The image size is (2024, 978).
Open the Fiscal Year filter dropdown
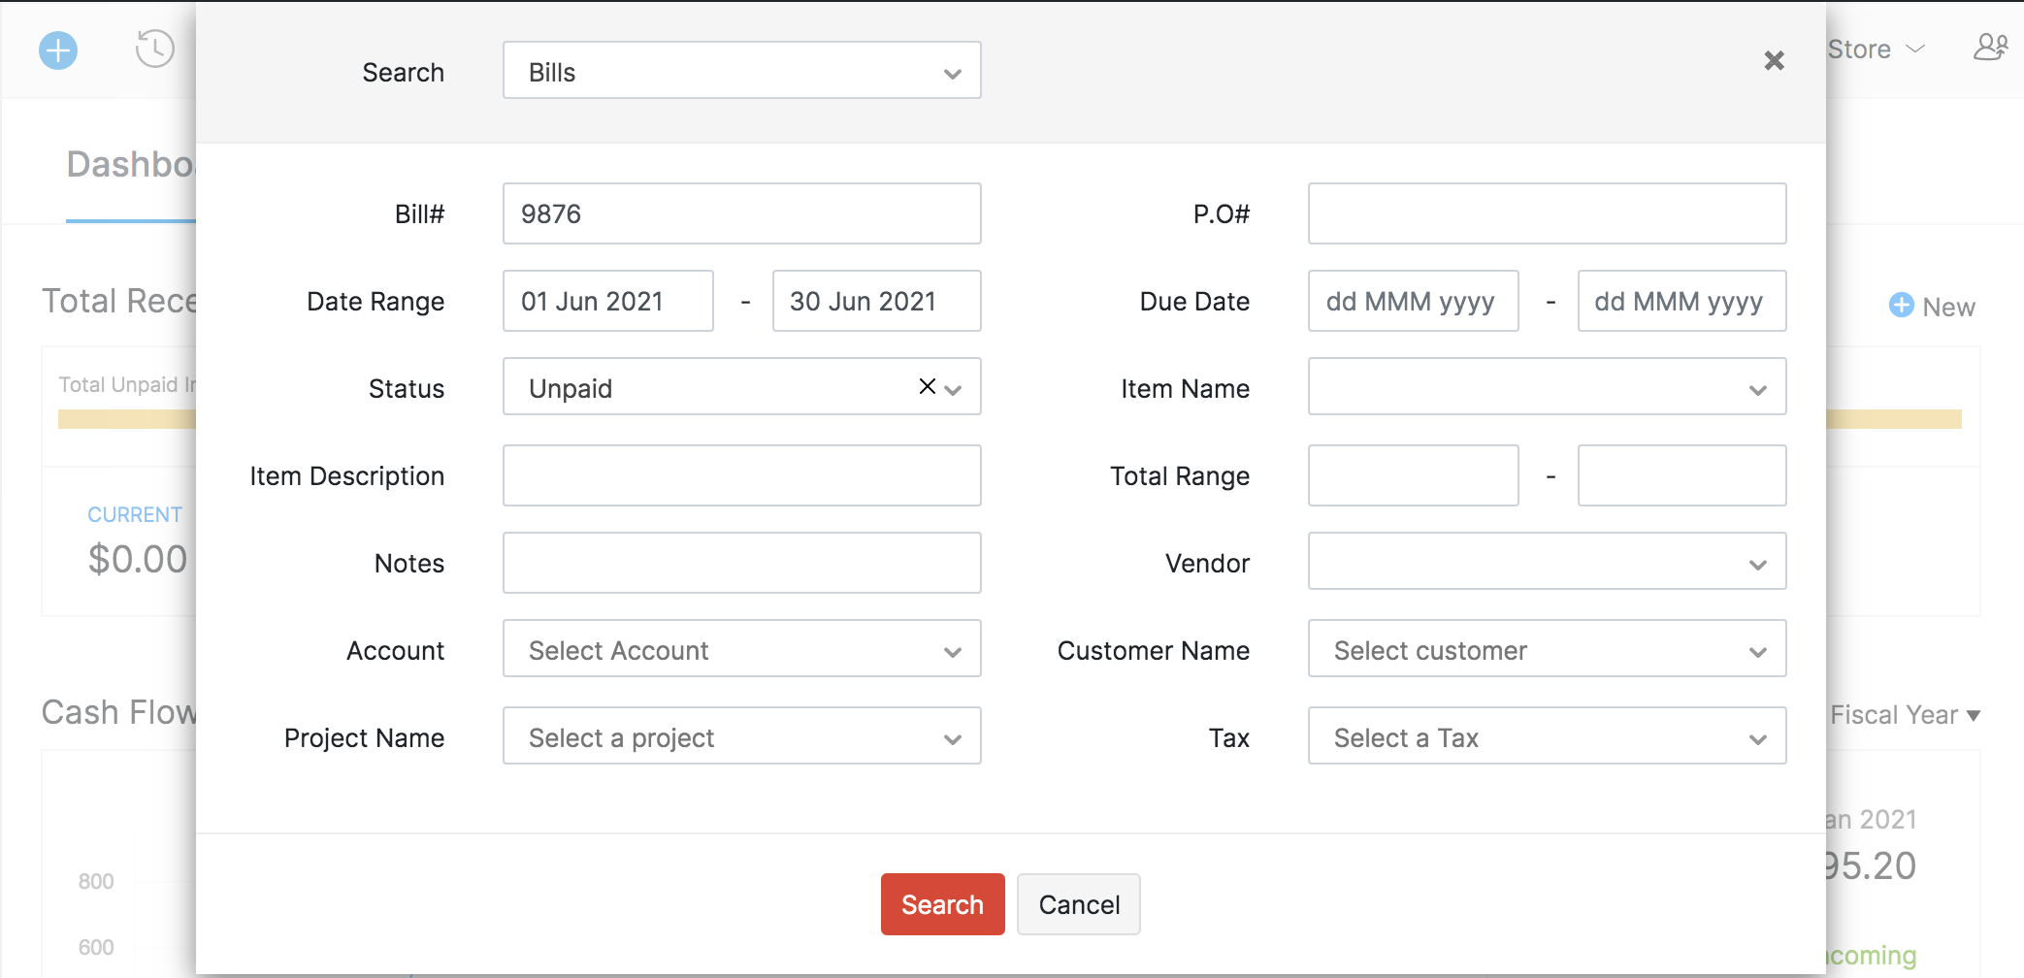point(1904,715)
